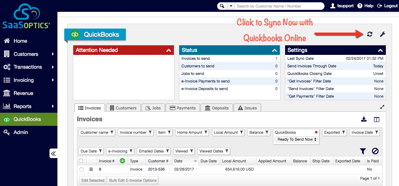The width and height of the screenshot is (399, 186).
Task: Click the Edit Selected button
Action: point(93,180)
